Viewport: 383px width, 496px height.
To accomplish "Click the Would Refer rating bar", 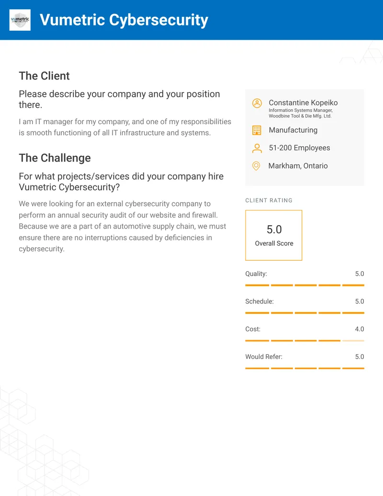I will [304, 368].
